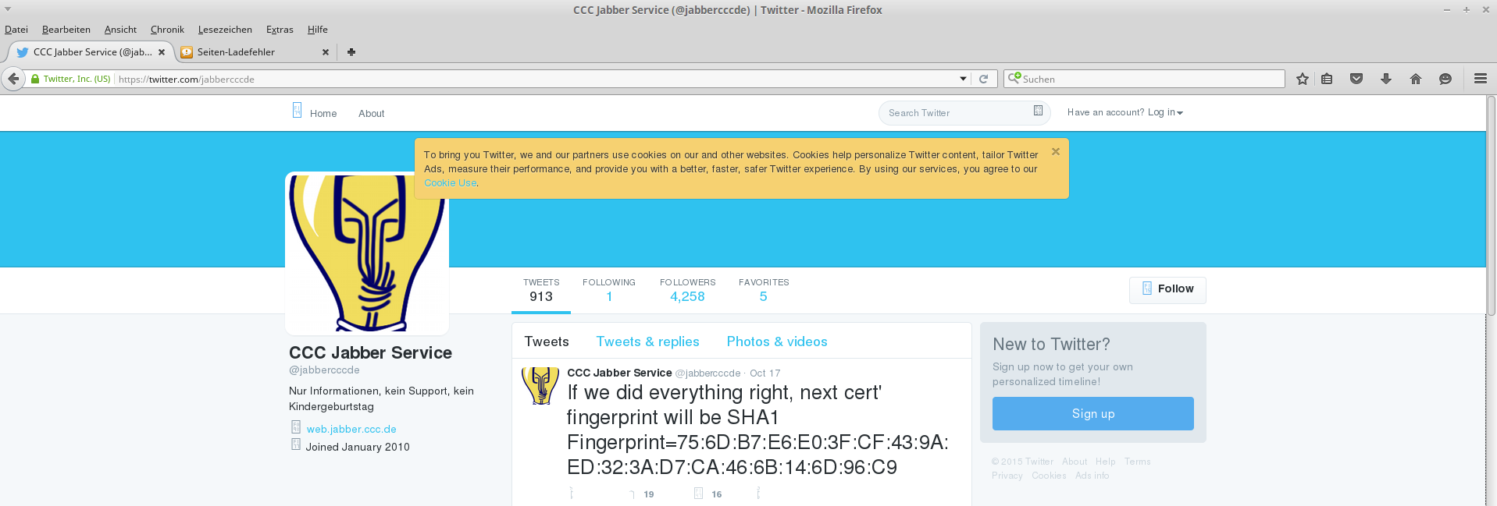Image resolution: width=1497 pixels, height=506 pixels.
Task: Click the Twitter search magnifier icon
Action: (1038, 111)
